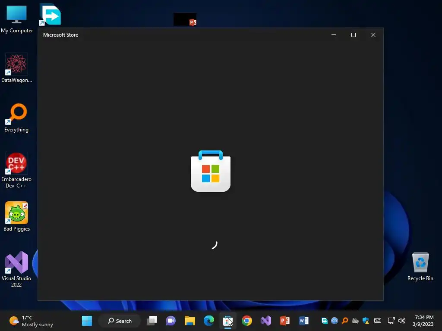Viewport: 442px width, 331px height.
Task: Open the My Computer desktop icon
Action: point(17,19)
